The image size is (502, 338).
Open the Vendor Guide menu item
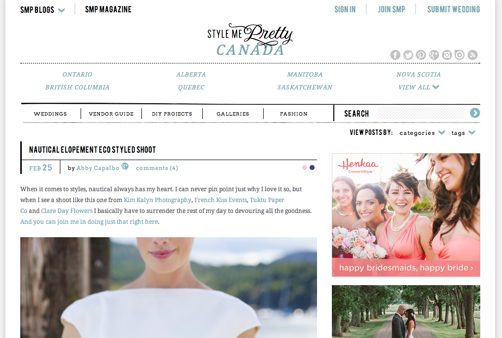[x=111, y=114]
